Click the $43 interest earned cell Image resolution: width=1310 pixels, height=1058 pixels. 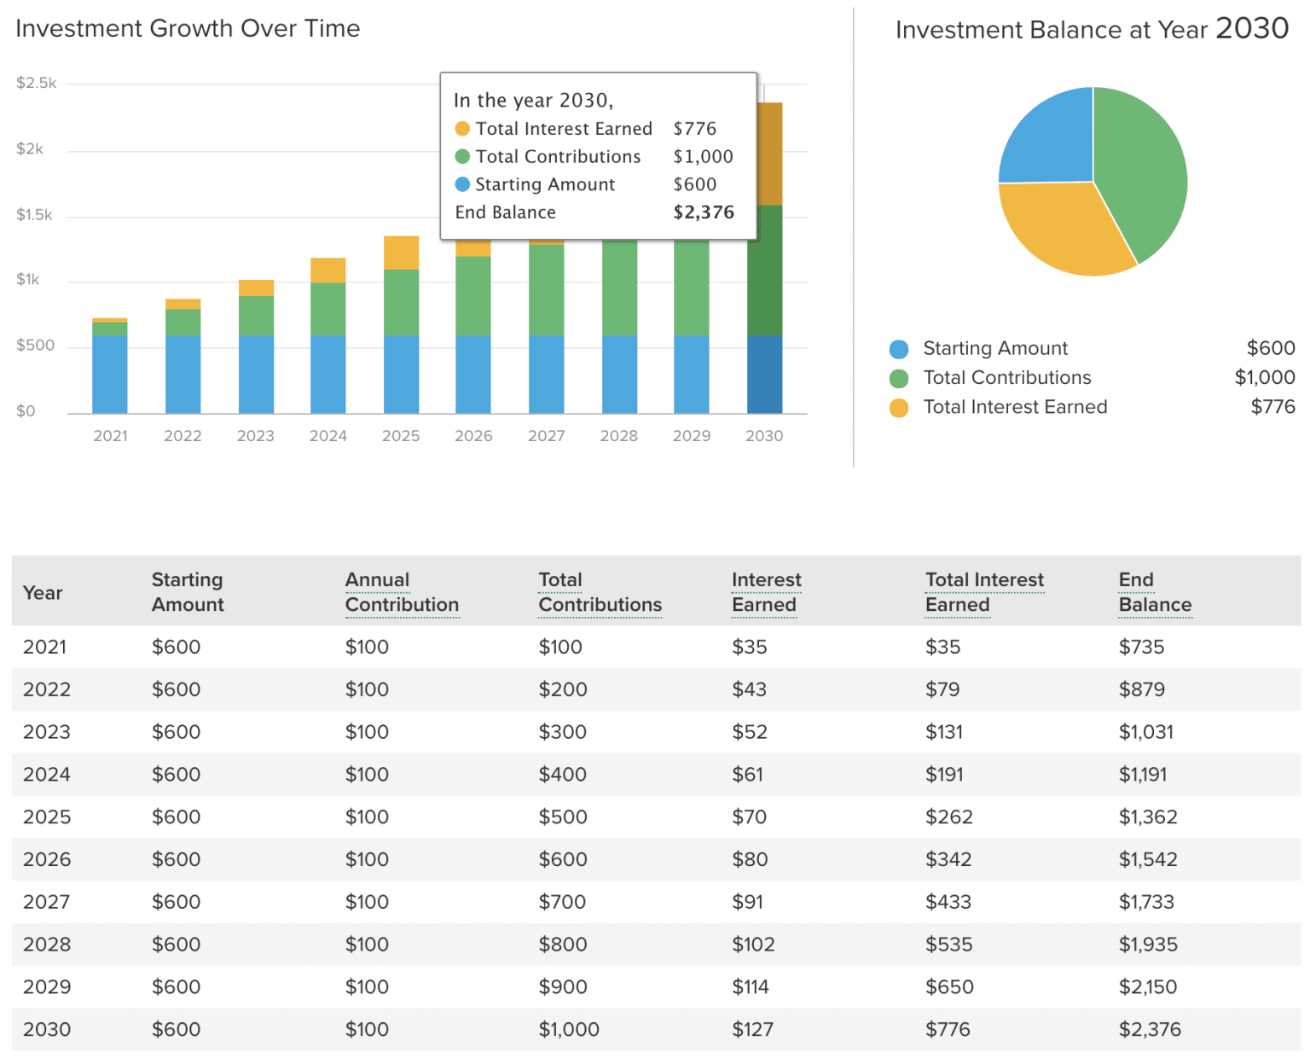pyautogui.click(x=749, y=689)
